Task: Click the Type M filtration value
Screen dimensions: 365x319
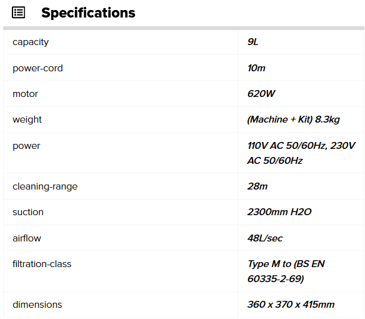Action: click(286, 271)
